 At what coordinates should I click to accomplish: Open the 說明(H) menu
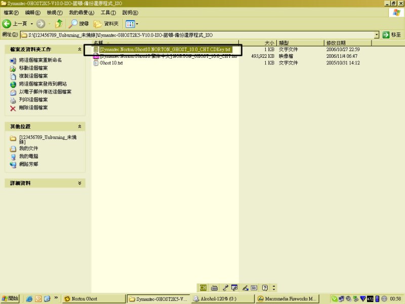point(130,12)
